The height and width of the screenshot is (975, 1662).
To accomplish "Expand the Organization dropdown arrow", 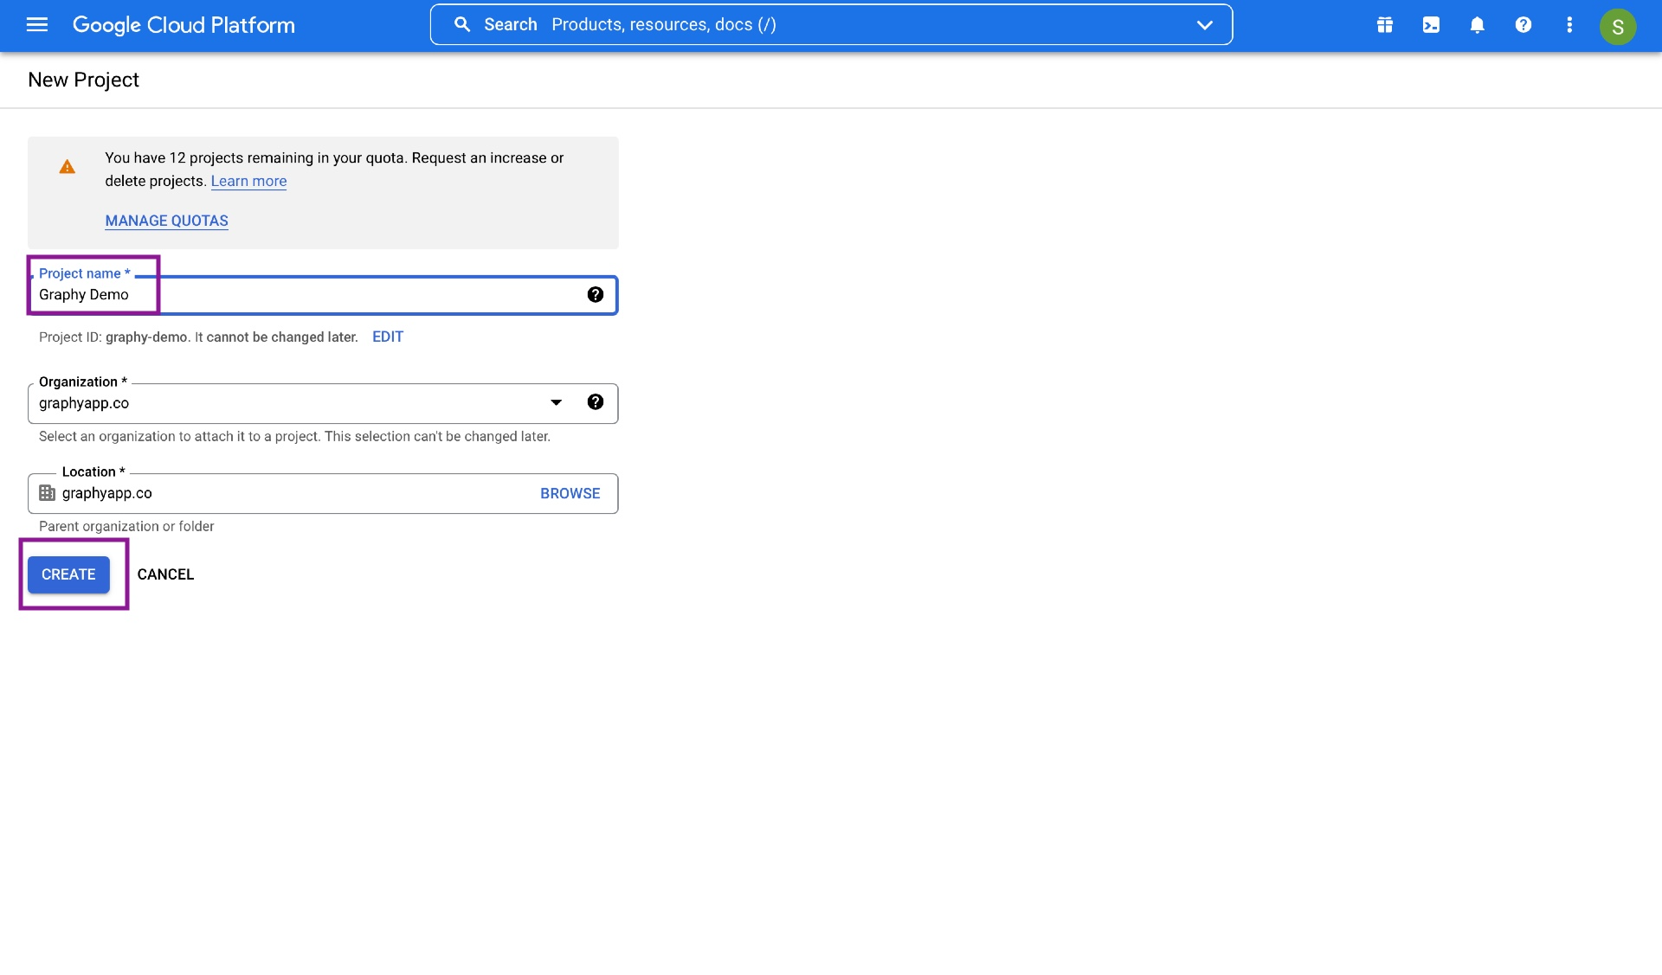I will click(x=556, y=402).
